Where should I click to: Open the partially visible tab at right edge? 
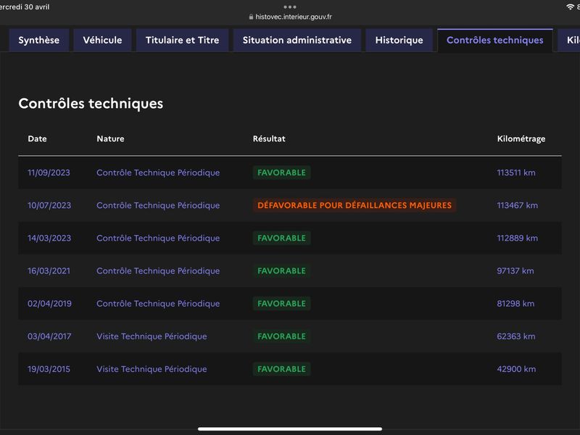pos(571,41)
